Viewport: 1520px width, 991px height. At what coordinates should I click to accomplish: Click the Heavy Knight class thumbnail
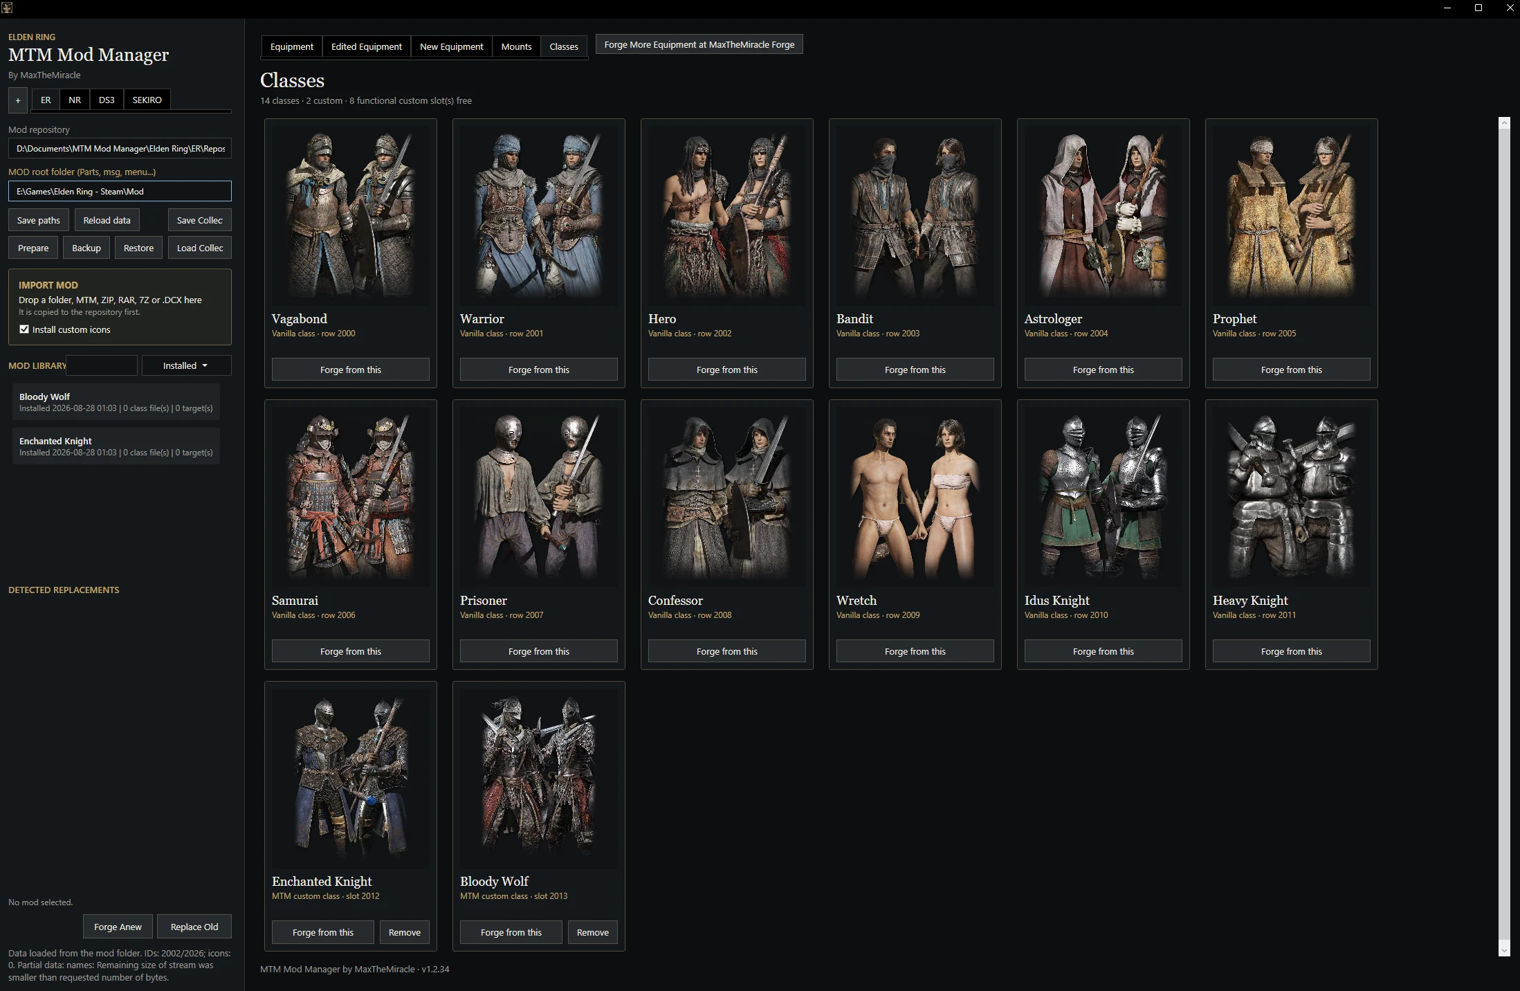[1292, 497]
